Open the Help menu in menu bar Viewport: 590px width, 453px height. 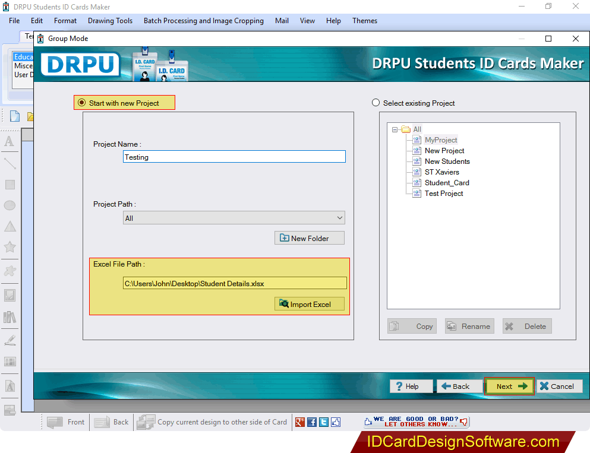[333, 21]
